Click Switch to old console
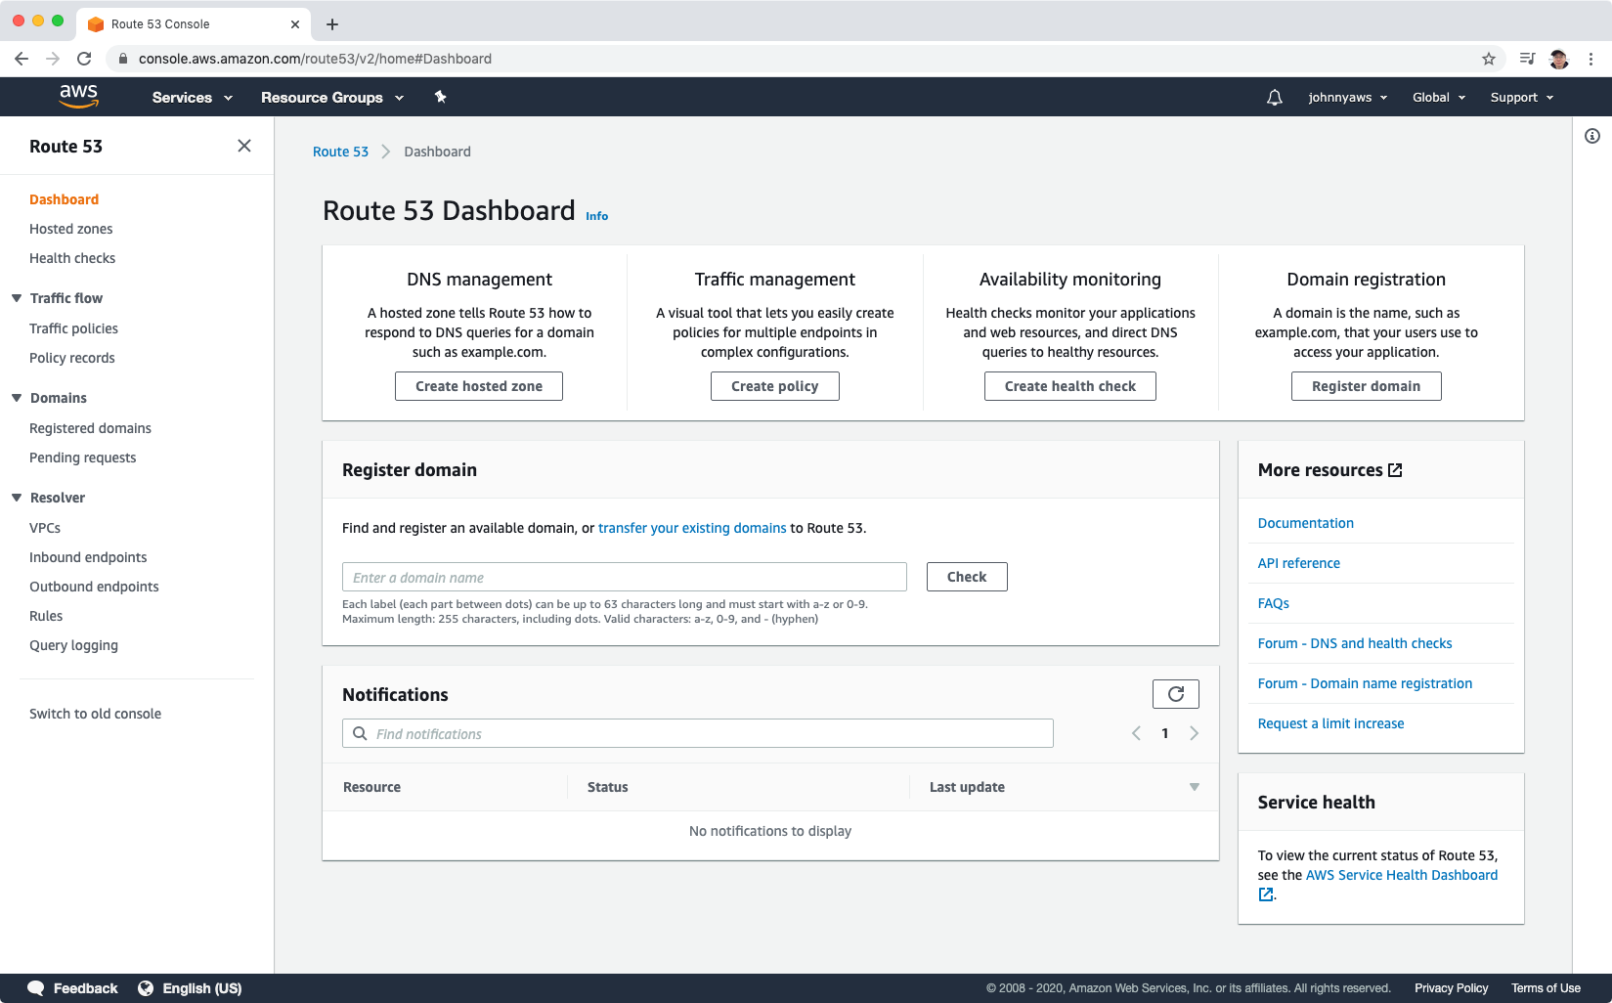Viewport: 1612px width, 1003px height. coord(95,714)
